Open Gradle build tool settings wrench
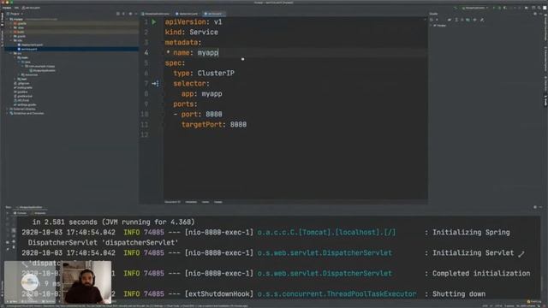The height and width of the screenshot is (308, 548). tap(482, 20)
